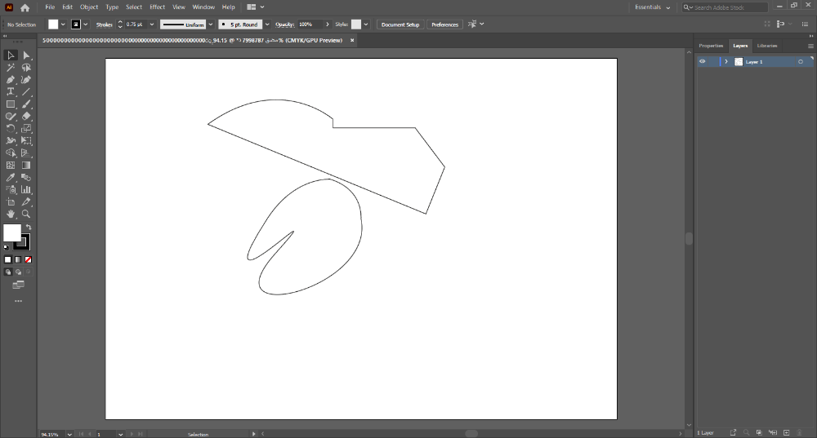Select the Selection tool arrow

click(x=11, y=55)
